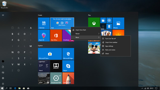This screenshot has width=160, height=90.
Task: Open the Groove Music disc tile
Action: [x=109, y=20]
